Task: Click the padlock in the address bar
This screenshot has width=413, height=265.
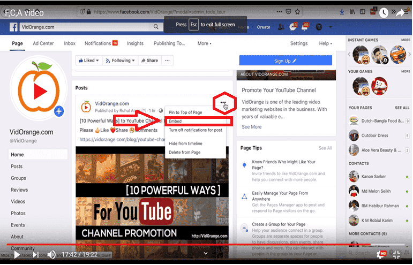Action: point(89,12)
